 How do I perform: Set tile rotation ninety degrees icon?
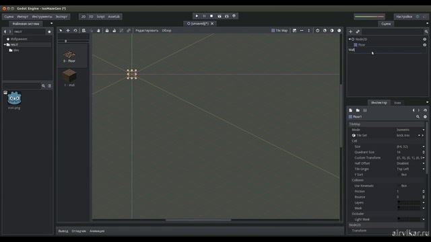coord(325,30)
